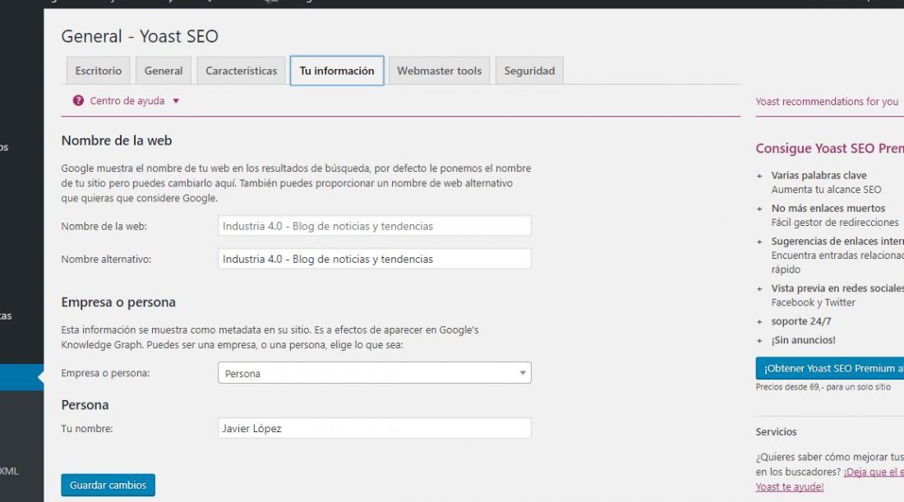Click the Tu nombre input field
Screen dimensions: 904x502
[374, 428]
